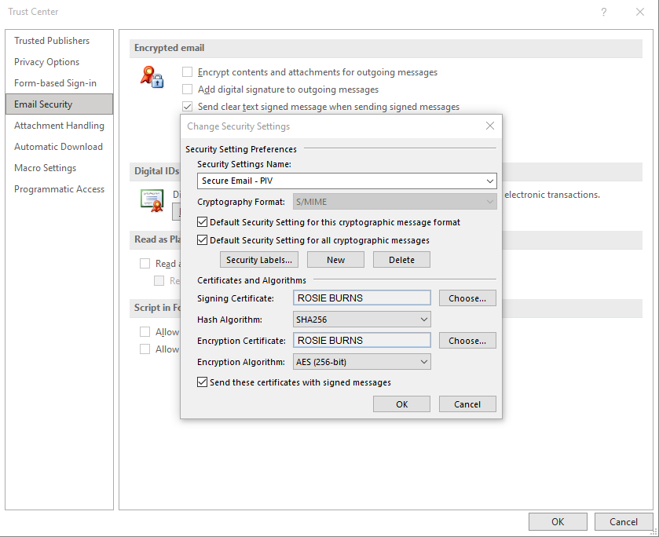Enable adding digital signature to outgoing messages

[x=187, y=89]
